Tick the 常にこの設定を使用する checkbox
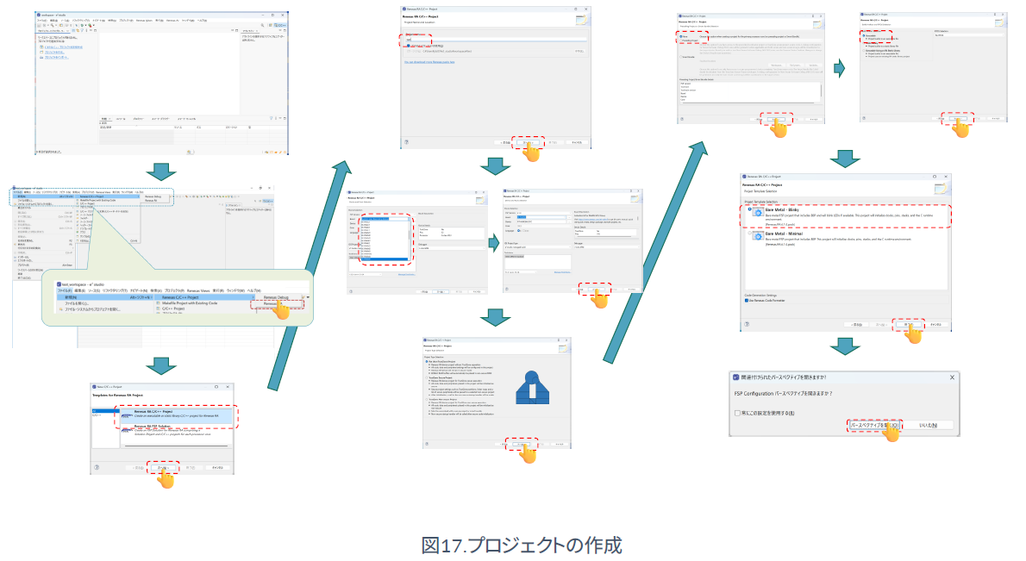1026x561 pixels. tap(737, 414)
